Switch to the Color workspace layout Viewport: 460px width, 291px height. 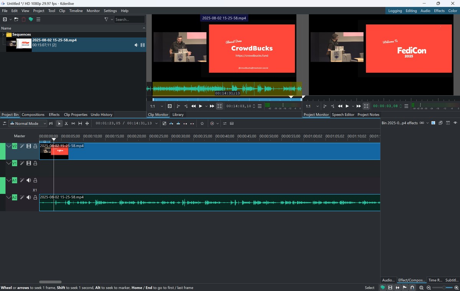coord(453,11)
